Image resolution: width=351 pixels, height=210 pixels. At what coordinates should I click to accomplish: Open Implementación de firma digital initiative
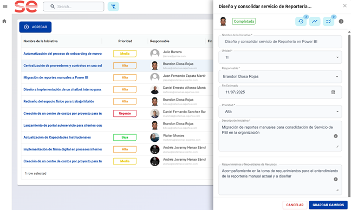(63, 149)
